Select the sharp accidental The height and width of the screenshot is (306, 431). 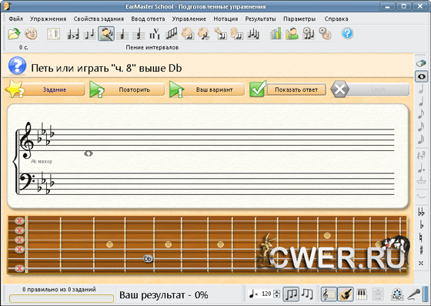click(421, 250)
